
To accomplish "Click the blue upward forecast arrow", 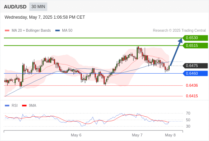I will 176,52.
